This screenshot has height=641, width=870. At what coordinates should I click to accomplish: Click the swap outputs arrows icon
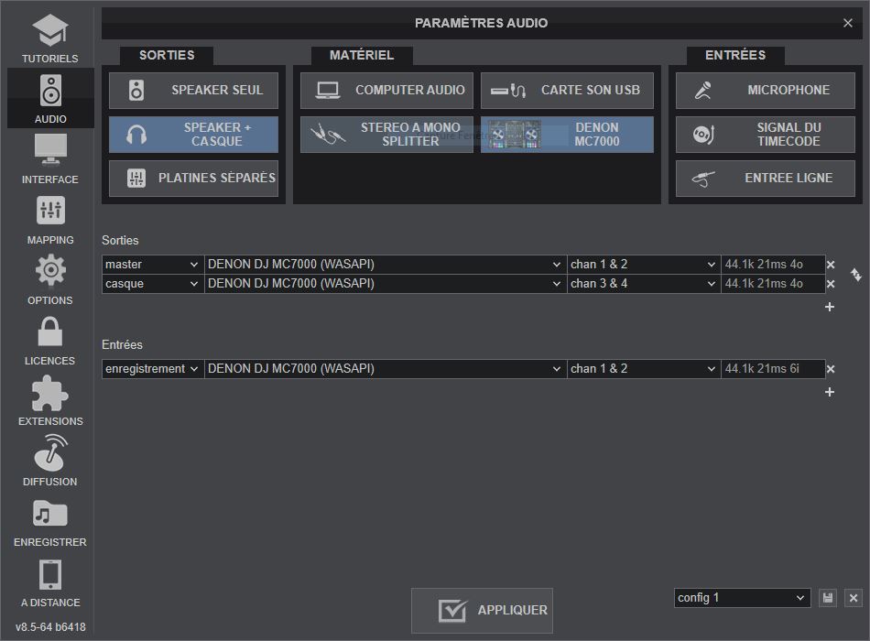[856, 274]
